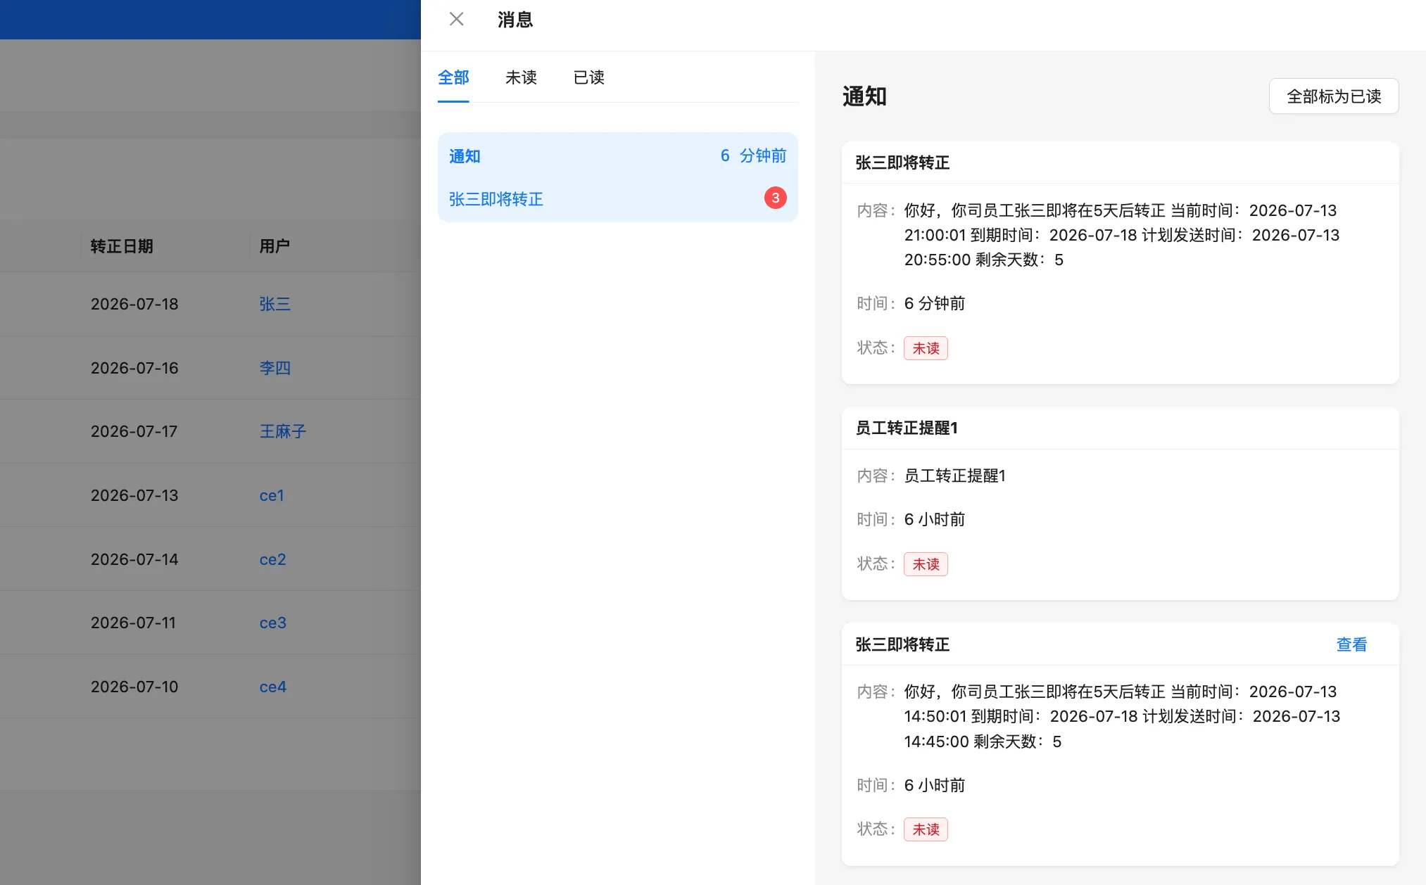
Task: Switch to the 未读 tab
Action: pyautogui.click(x=521, y=77)
